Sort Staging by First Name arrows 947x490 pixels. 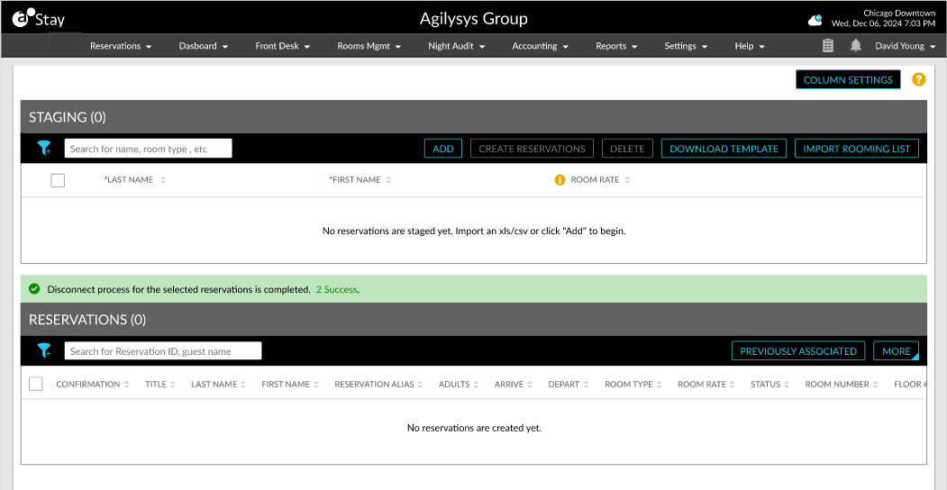[x=388, y=180]
